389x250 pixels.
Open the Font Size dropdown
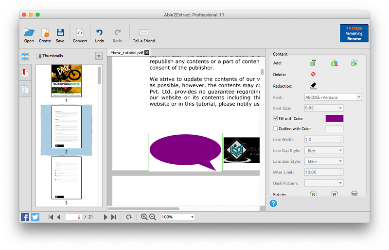coord(324,108)
